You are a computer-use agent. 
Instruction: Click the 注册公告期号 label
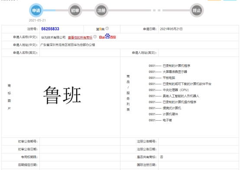146,142
